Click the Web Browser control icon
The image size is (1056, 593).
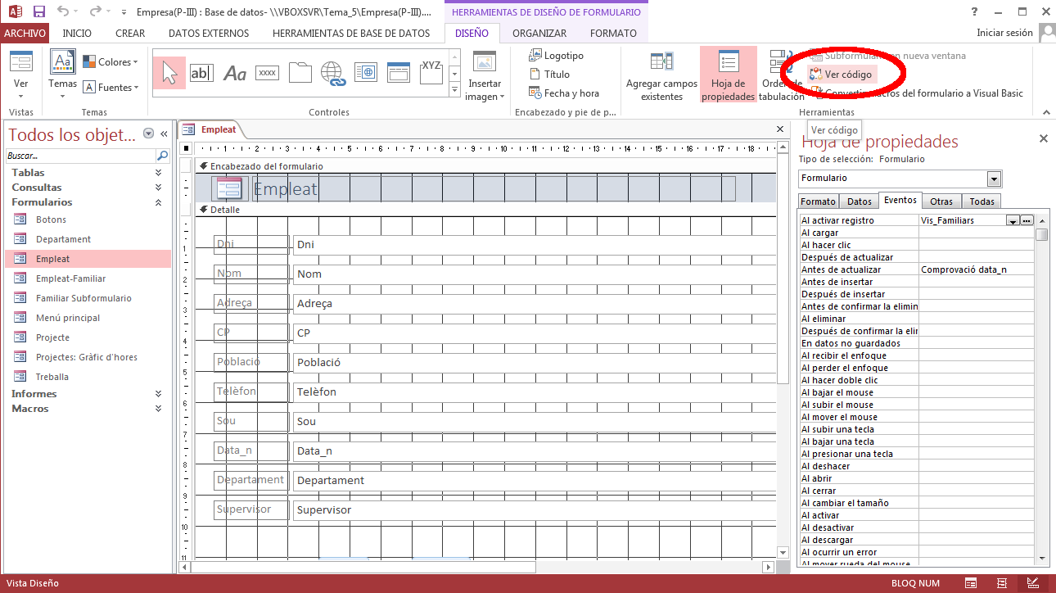365,73
